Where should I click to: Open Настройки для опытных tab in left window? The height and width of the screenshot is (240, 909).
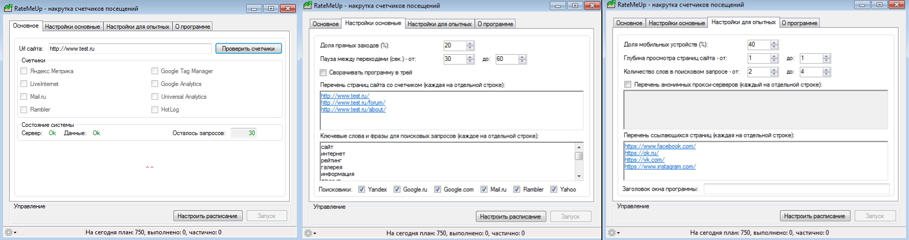point(138,27)
